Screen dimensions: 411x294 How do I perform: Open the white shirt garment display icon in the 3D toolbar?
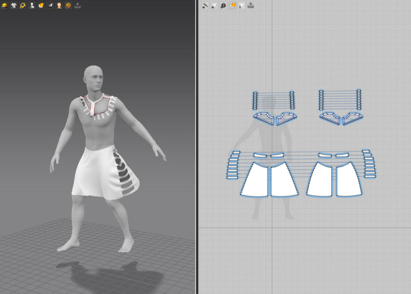[14, 5]
